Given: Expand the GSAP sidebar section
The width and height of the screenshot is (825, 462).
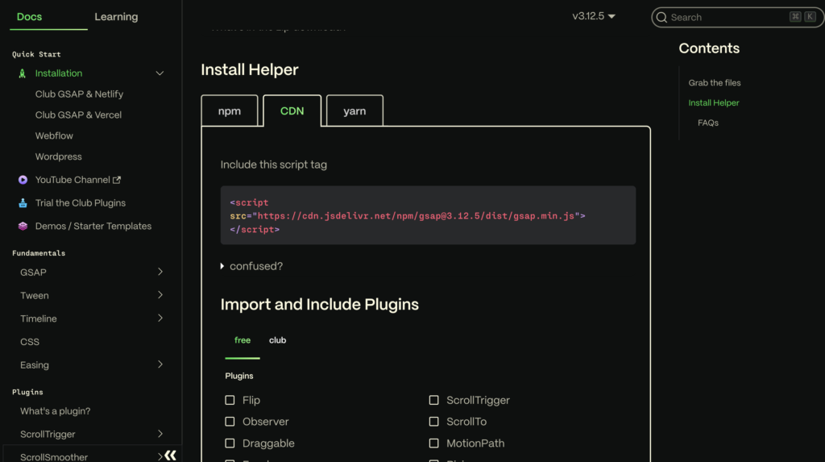Looking at the screenshot, I should coord(160,272).
